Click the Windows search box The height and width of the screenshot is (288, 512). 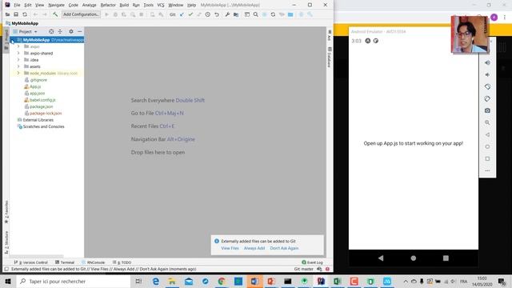click(x=74, y=281)
